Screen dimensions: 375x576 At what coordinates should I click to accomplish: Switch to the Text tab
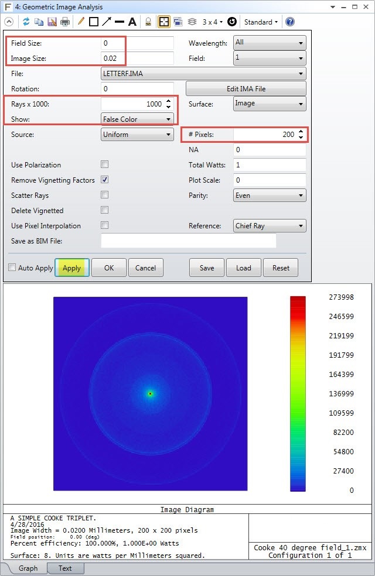coord(65,568)
